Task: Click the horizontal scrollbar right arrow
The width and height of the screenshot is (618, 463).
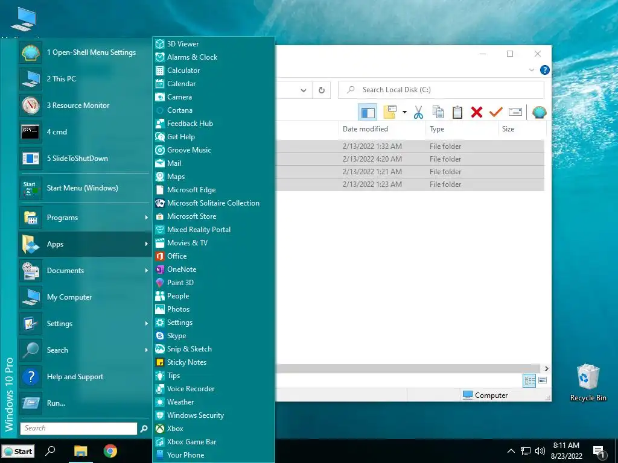Action: pyautogui.click(x=547, y=368)
